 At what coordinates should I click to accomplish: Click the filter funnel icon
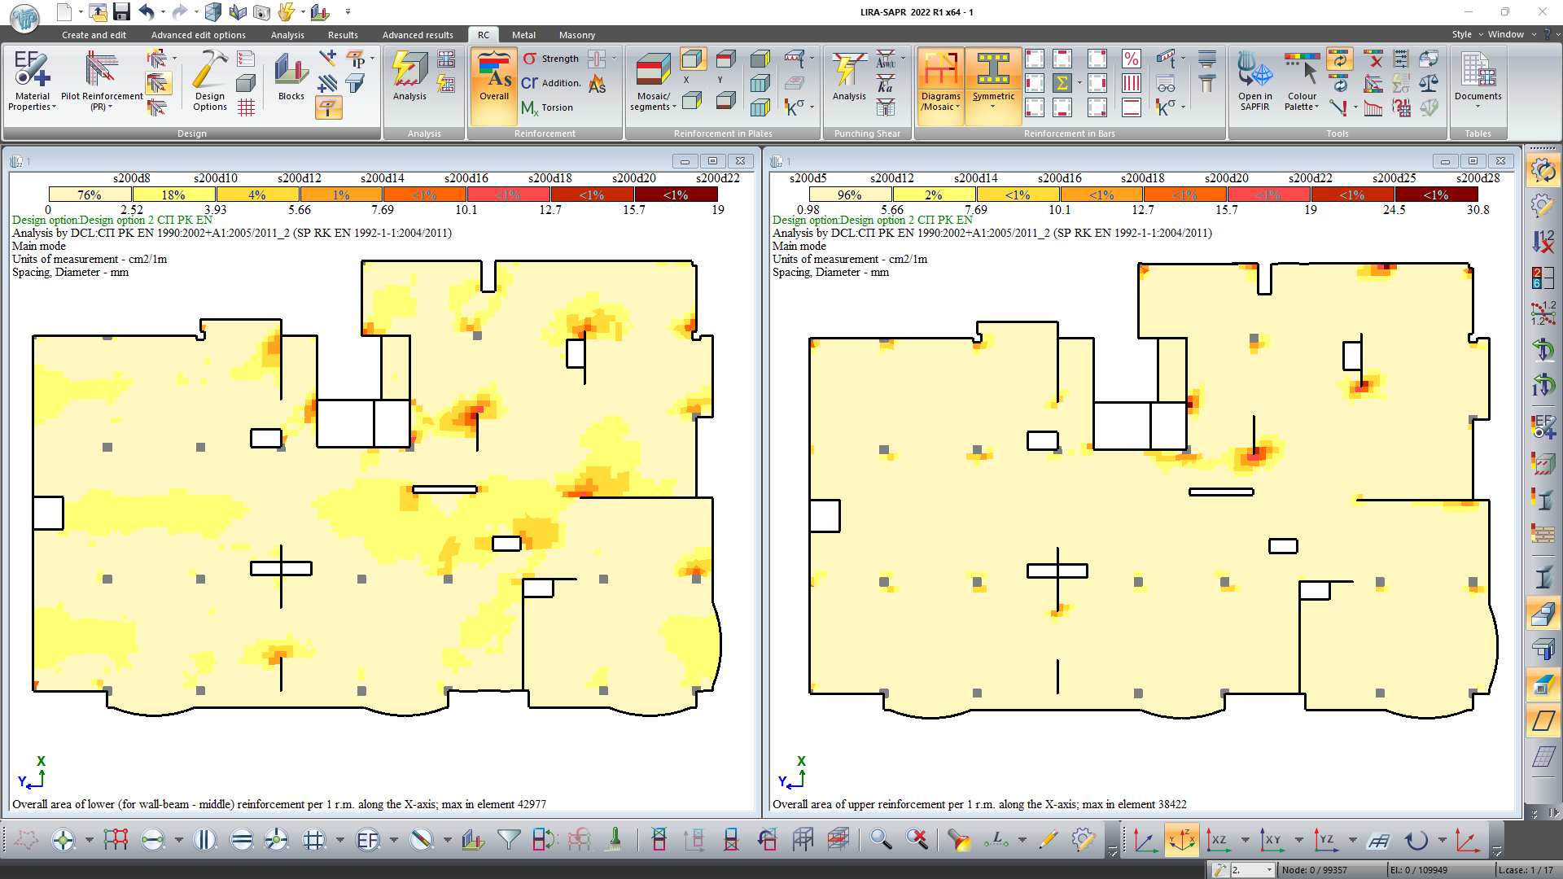(x=509, y=839)
